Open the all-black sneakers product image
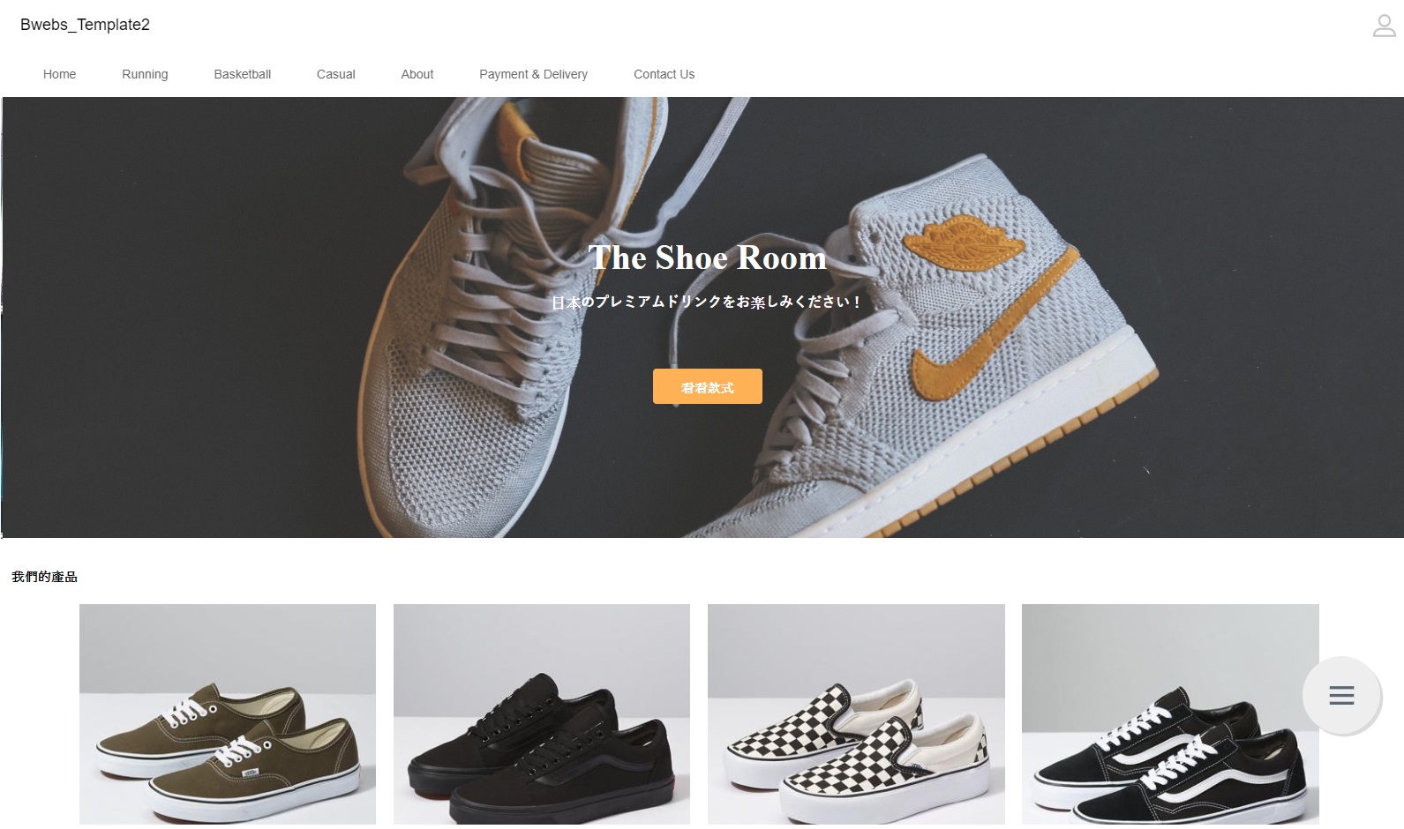Image resolution: width=1404 pixels, height=829 pixels. pyautogui.click(x=542, y=714)
